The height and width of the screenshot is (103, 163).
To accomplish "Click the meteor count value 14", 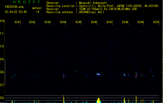I will point(38,12).
